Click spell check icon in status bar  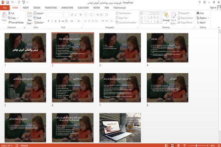[x=17, y=146]
